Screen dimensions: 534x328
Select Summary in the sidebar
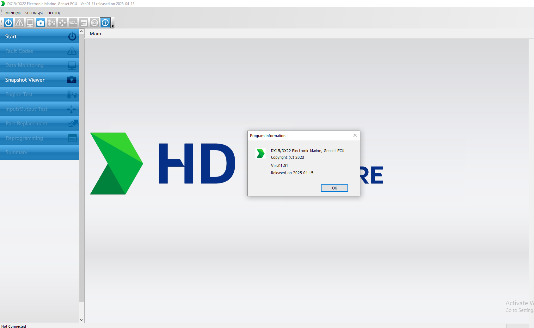(x=40, y=152)
